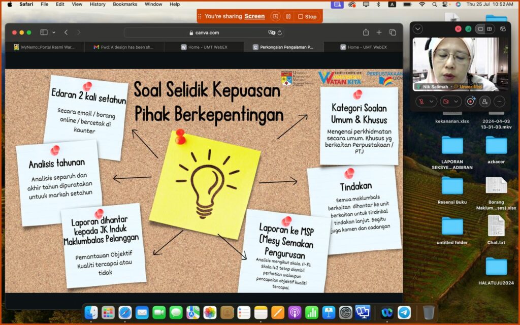Open FaceTime from the Dock
Viewport: 520px width, 325px height.
(x=159, y=312)
